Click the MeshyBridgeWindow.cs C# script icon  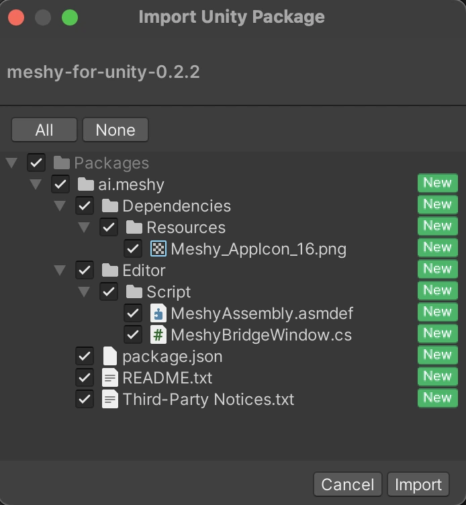pyautogui.click(x=158, y=335)
